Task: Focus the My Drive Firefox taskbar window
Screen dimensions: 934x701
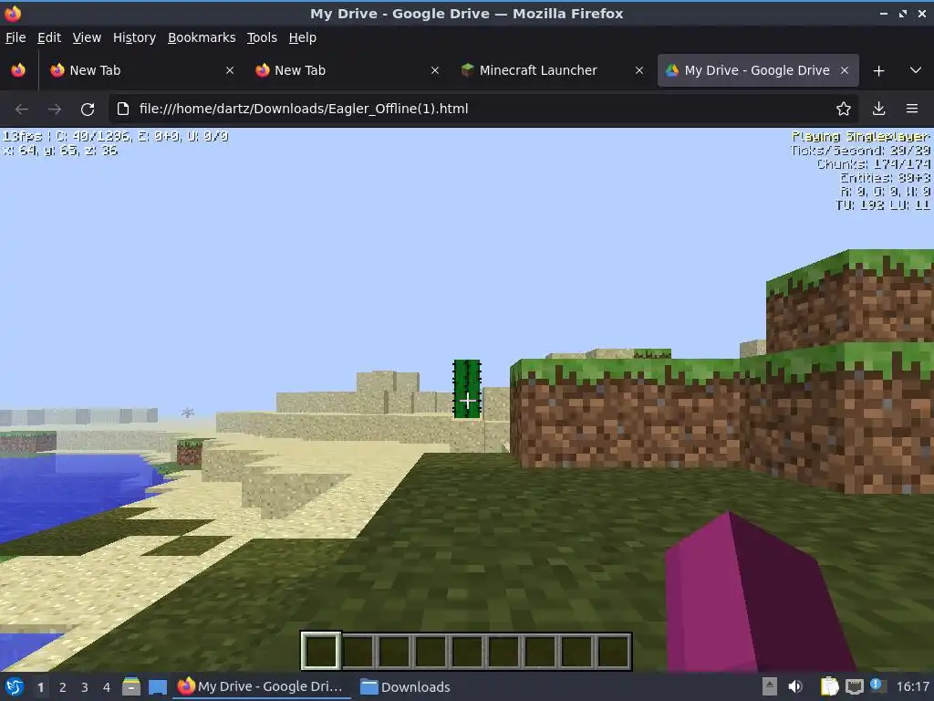Action: coord(262,686)
